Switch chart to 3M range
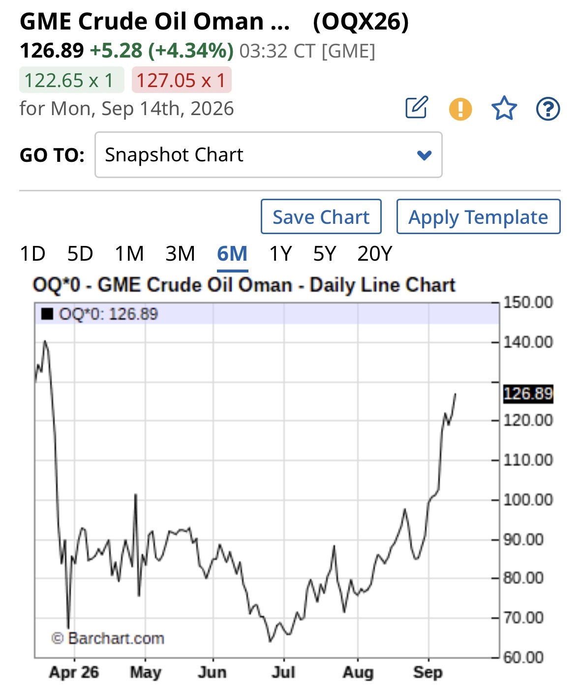The image size is (580, 696). tap(180, 254)
